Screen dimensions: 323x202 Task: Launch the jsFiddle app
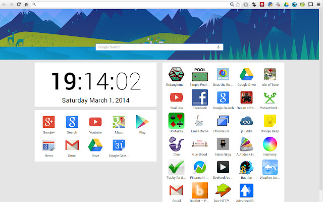tap(246, 121)
